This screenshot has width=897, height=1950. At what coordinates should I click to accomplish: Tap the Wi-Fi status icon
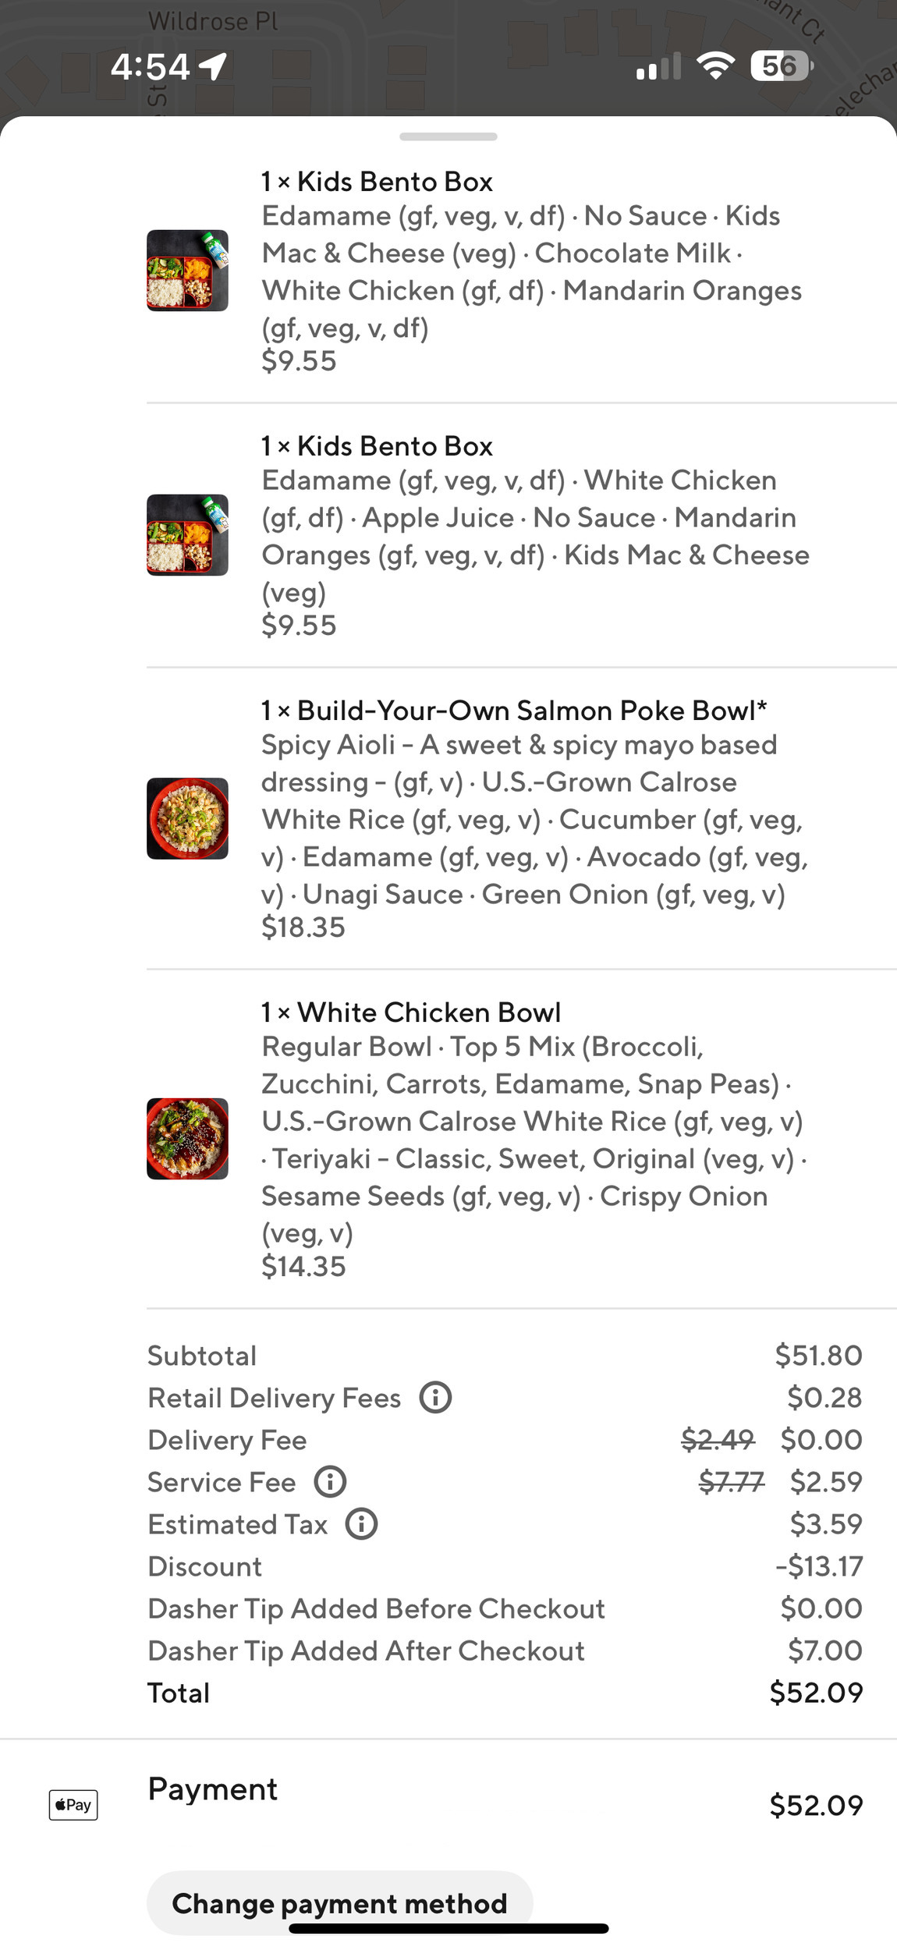coord(715,66)
